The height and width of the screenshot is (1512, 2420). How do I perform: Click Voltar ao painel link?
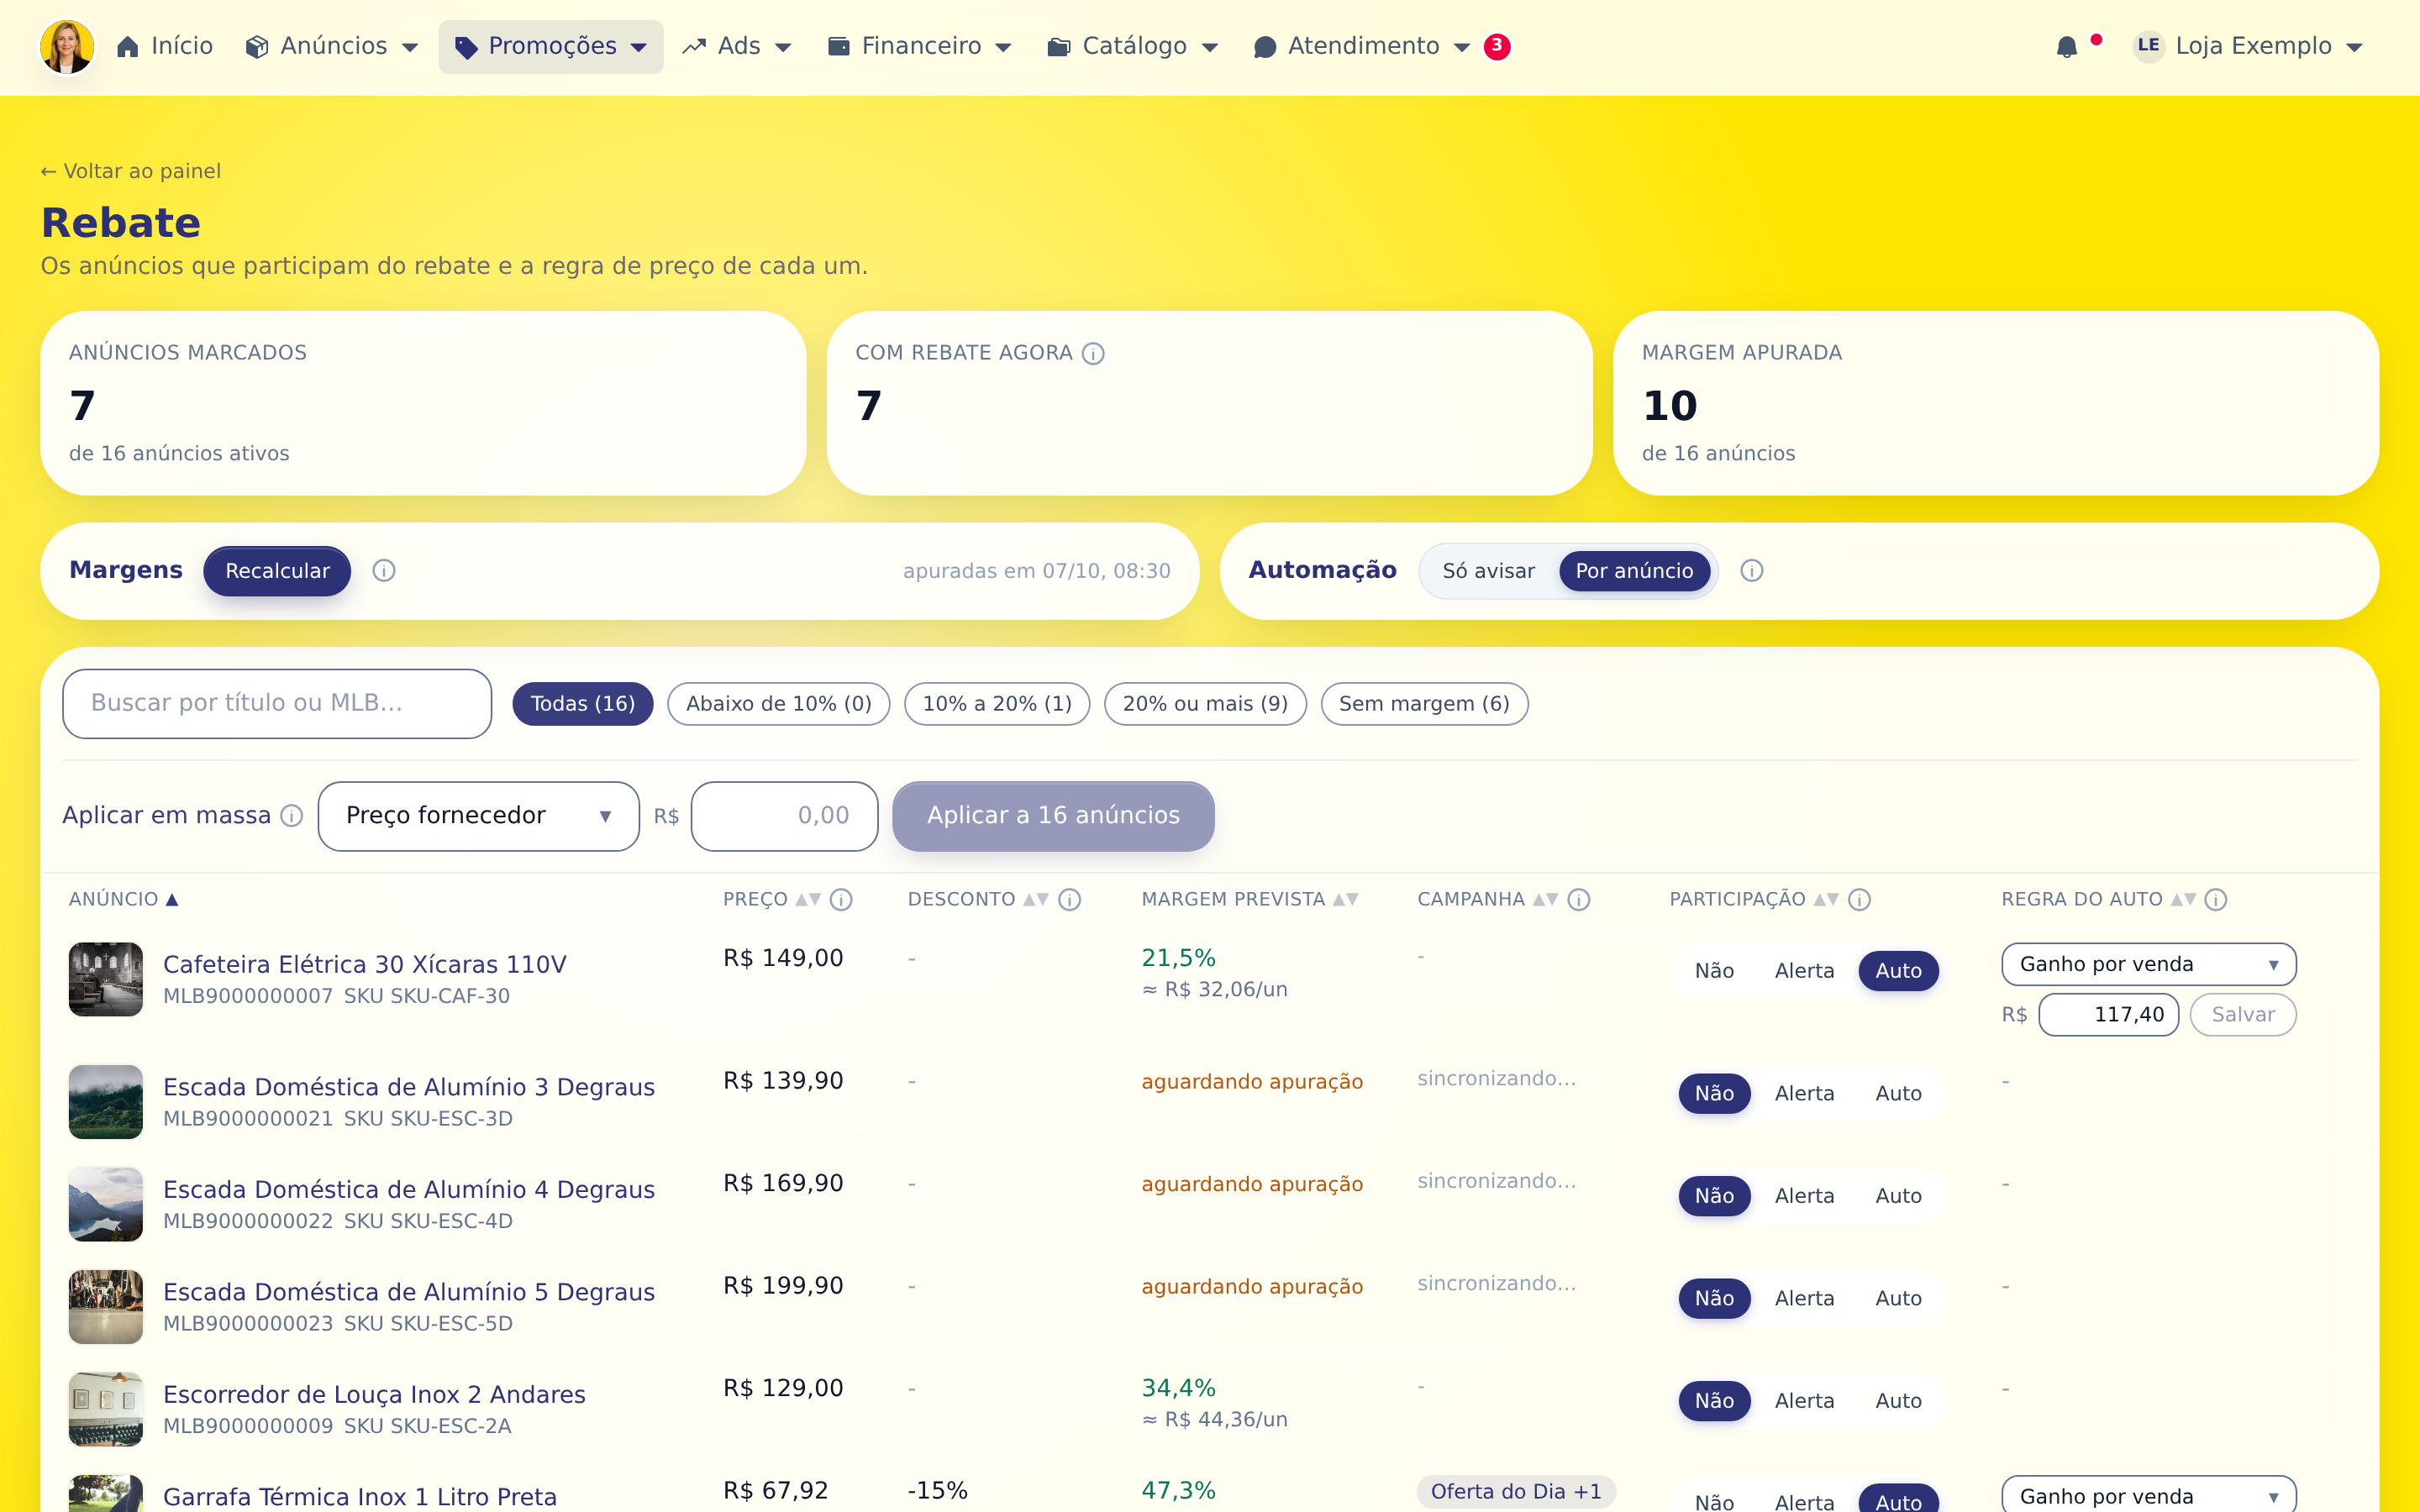[131, 171]
